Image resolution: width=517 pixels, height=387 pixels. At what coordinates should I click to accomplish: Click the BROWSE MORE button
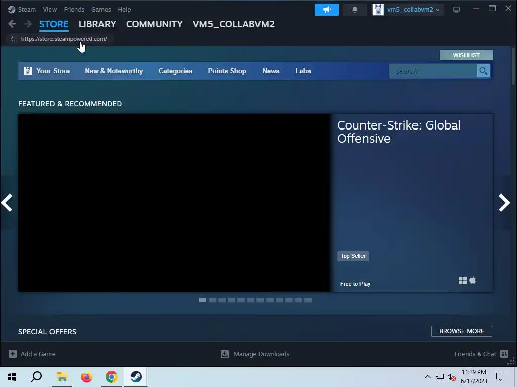461,331
